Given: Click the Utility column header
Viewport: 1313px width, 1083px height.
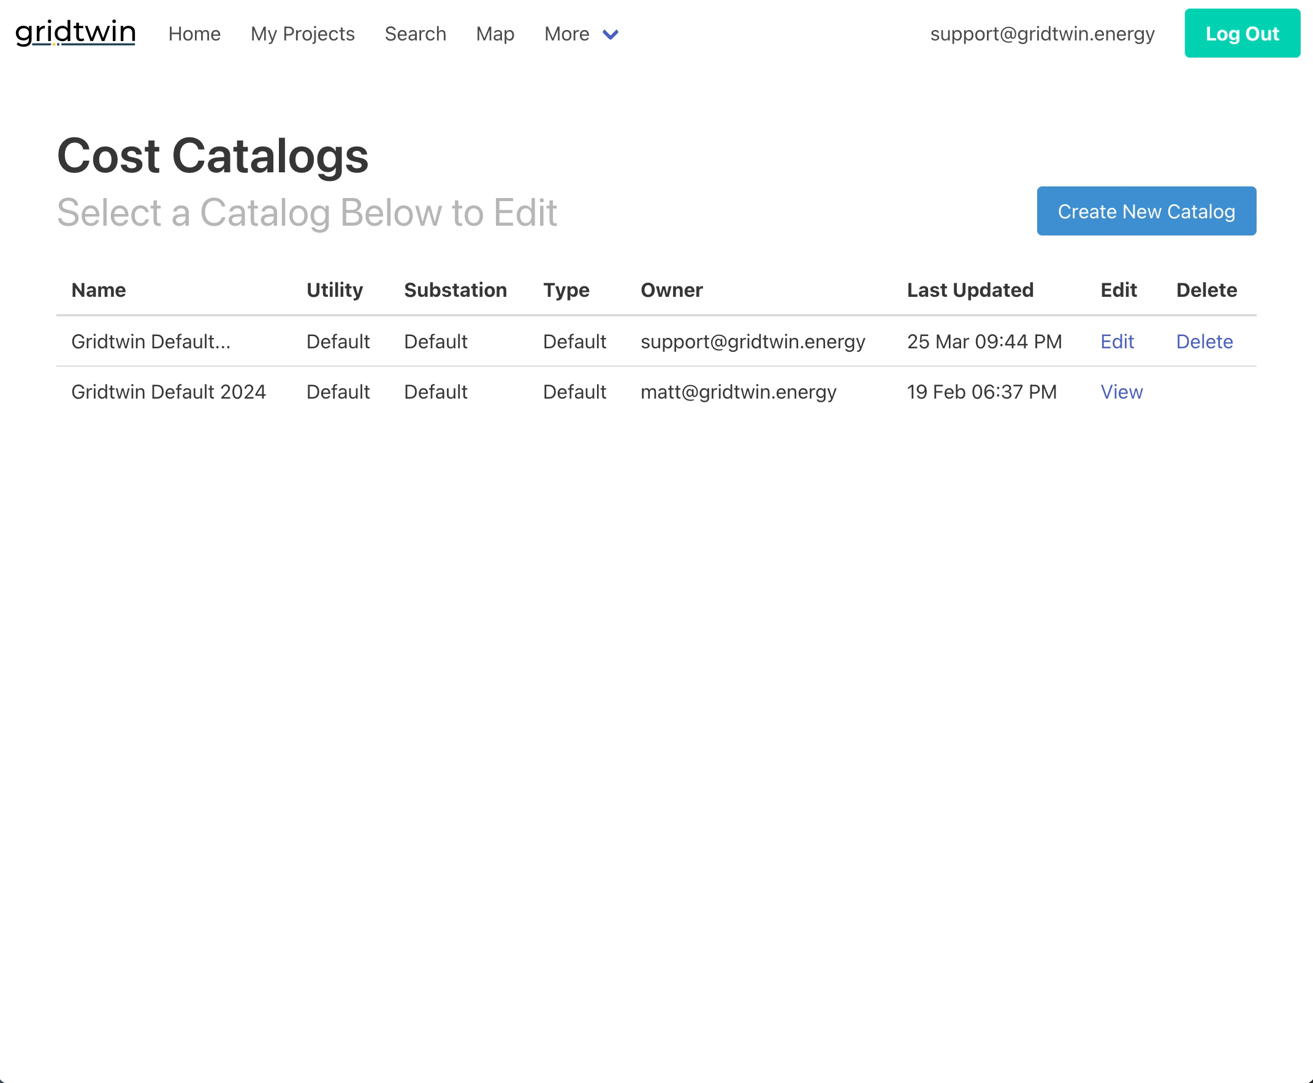Looking at the screenshot, I should (334, 289).
